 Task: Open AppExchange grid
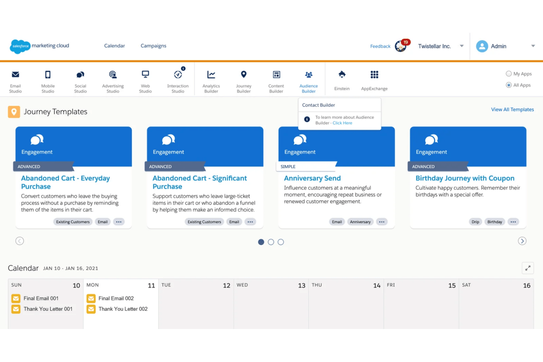(374, 81)
